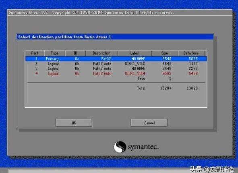Image resolution: width=238 pixels, height=173 pixels.
Task: Click the Total size value 38204
Action: click(166, 88)
